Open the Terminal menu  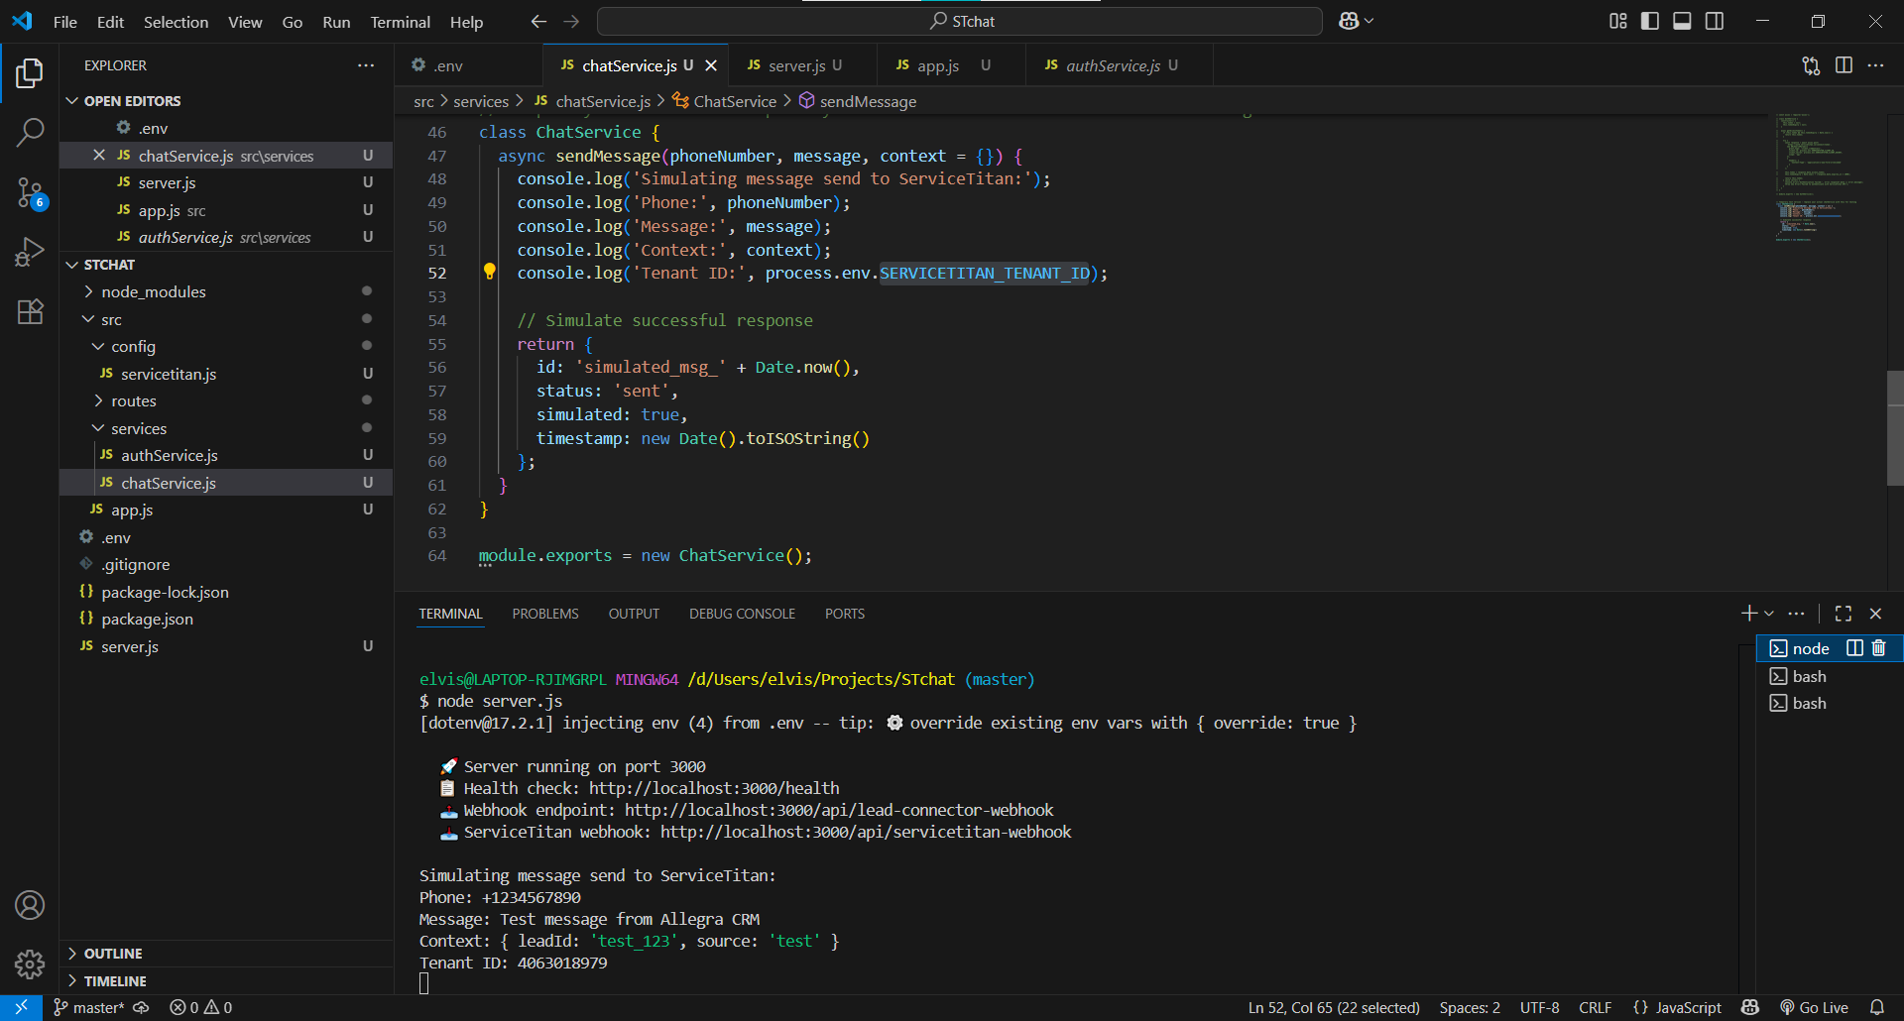(400, 22)
